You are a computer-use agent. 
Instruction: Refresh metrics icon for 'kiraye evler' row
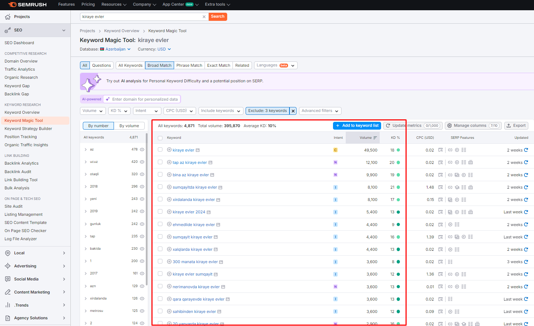click(x=526, y=150)
